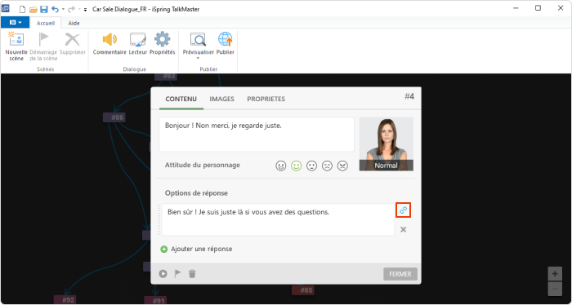The width and height of the screenshot is (572, 305).
Task: Expand the undo history dropdown
Action: tap(63, 9)
